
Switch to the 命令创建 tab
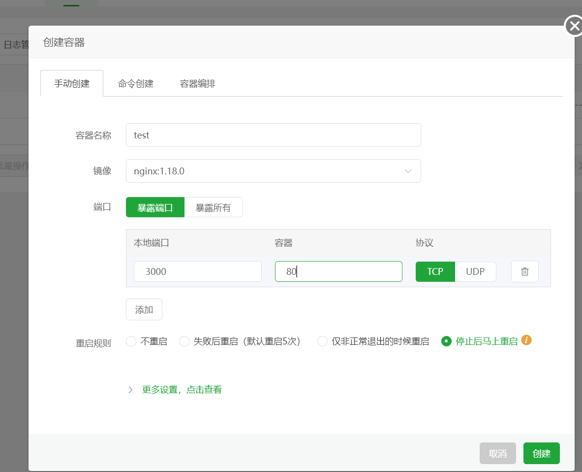[x=135, y=83]
